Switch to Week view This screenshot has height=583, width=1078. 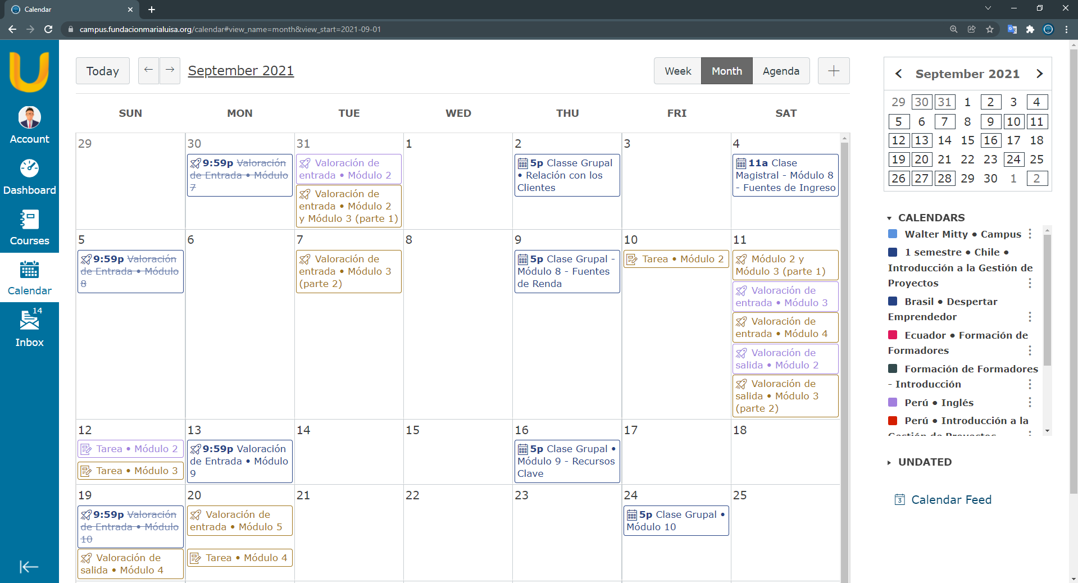point(677,71)
